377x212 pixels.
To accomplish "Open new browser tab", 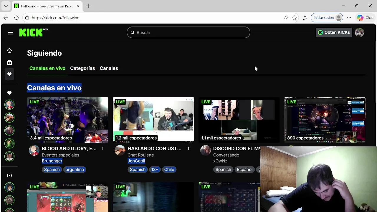I will (x=88, y=6).
